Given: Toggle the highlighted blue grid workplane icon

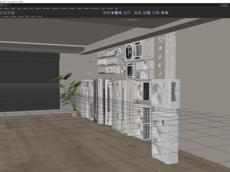Looking at the screenshot, I should (x=149, y=13).
